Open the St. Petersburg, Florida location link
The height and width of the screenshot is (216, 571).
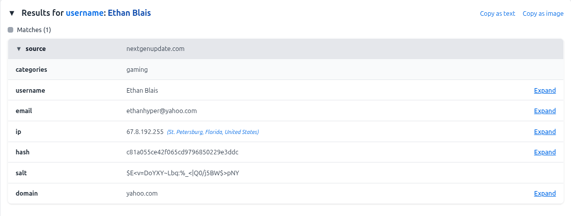click(x=213, y=132)
